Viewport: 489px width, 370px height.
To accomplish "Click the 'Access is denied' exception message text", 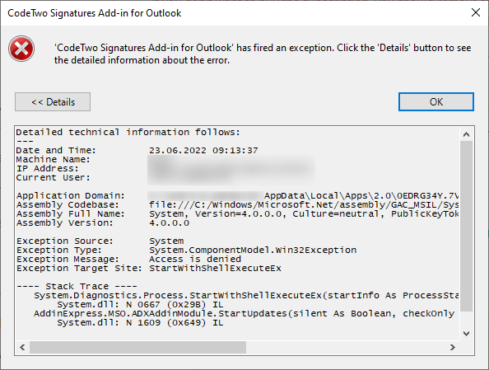I will pyautogui.click(x=195, y=259).
